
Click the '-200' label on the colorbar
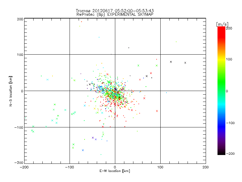[x=230, y=153]
